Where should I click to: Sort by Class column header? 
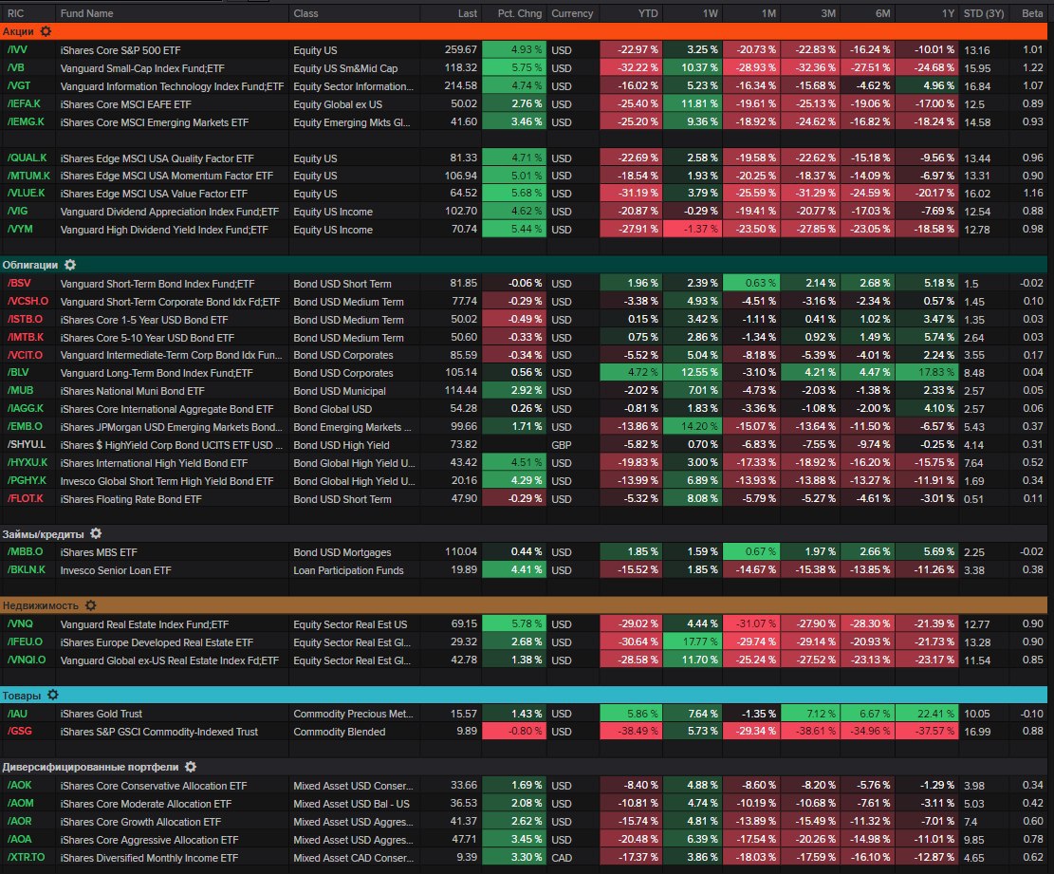pos(305,13)
